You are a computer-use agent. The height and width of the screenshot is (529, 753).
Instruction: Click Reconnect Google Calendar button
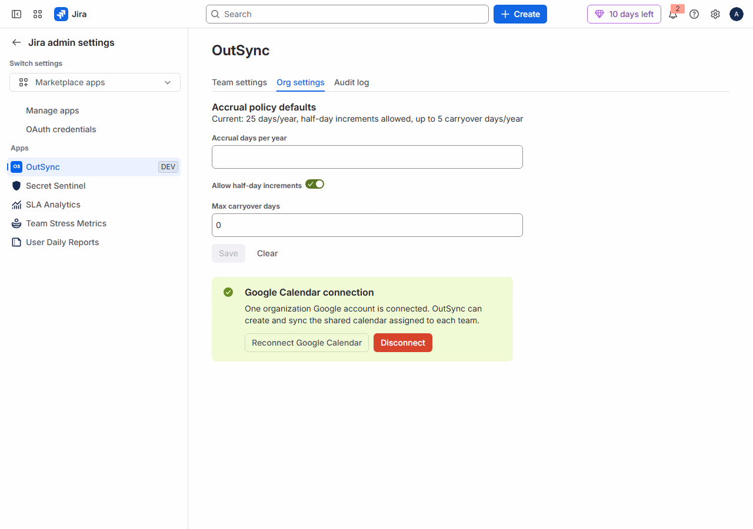coord(306,343)
